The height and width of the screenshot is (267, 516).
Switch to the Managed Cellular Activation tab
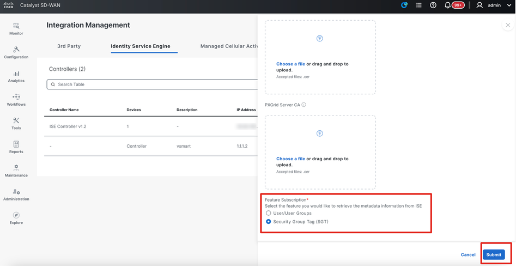229,46
